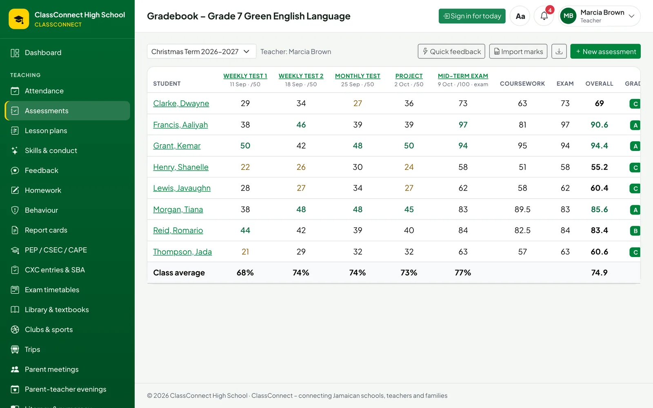Open Parent-teacher evenings
This screenshot has width=653, height=408.
tap(67, 389)
